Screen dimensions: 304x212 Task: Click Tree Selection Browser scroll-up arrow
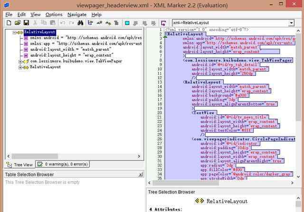click(298, 198)
